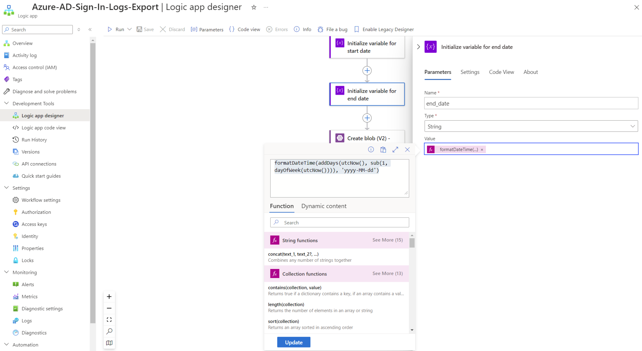Collapse the left navigation menu
This screenshot has height=351, width=642.
point(90,29)
